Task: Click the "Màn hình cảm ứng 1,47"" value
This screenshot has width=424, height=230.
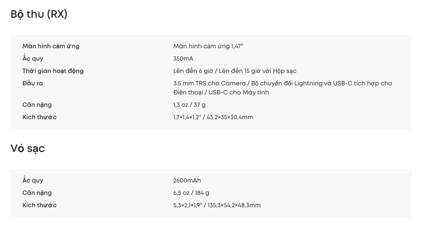Action: coord(208,46)
